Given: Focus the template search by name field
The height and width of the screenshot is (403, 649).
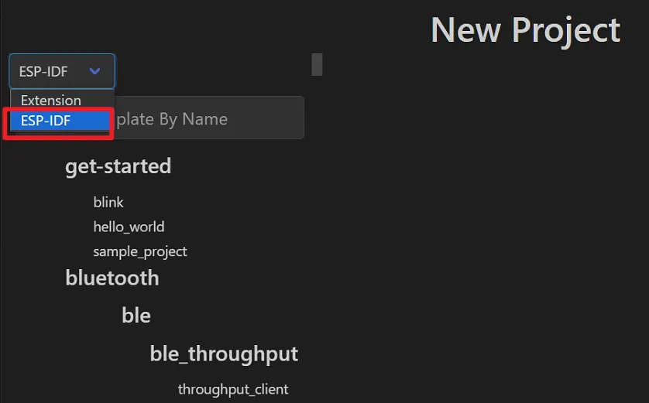Looking at the screenshot, I should click(209, 119).
